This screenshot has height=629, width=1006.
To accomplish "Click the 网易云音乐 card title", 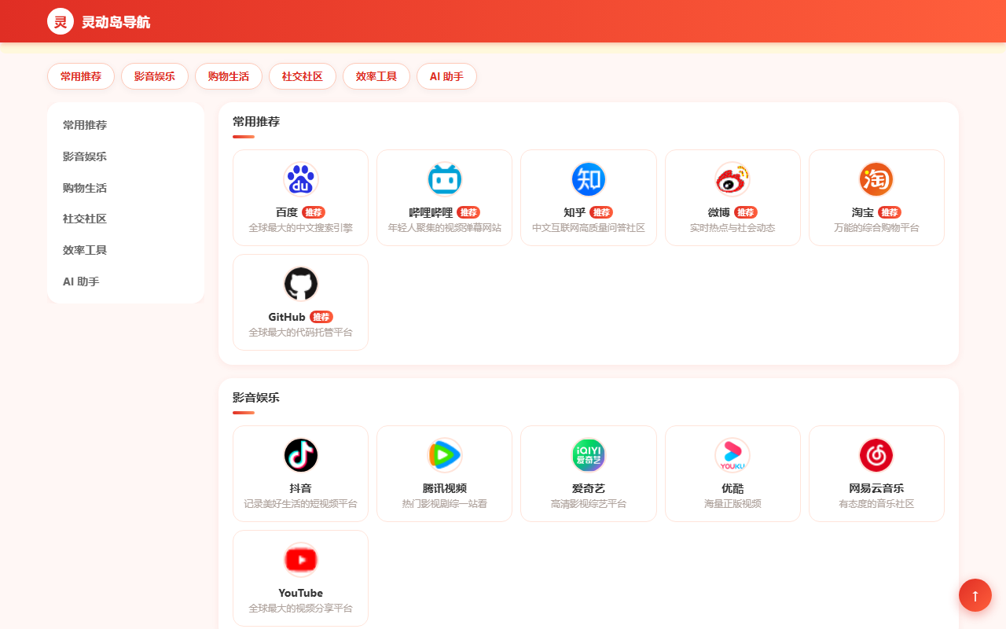I will [876, 488].
